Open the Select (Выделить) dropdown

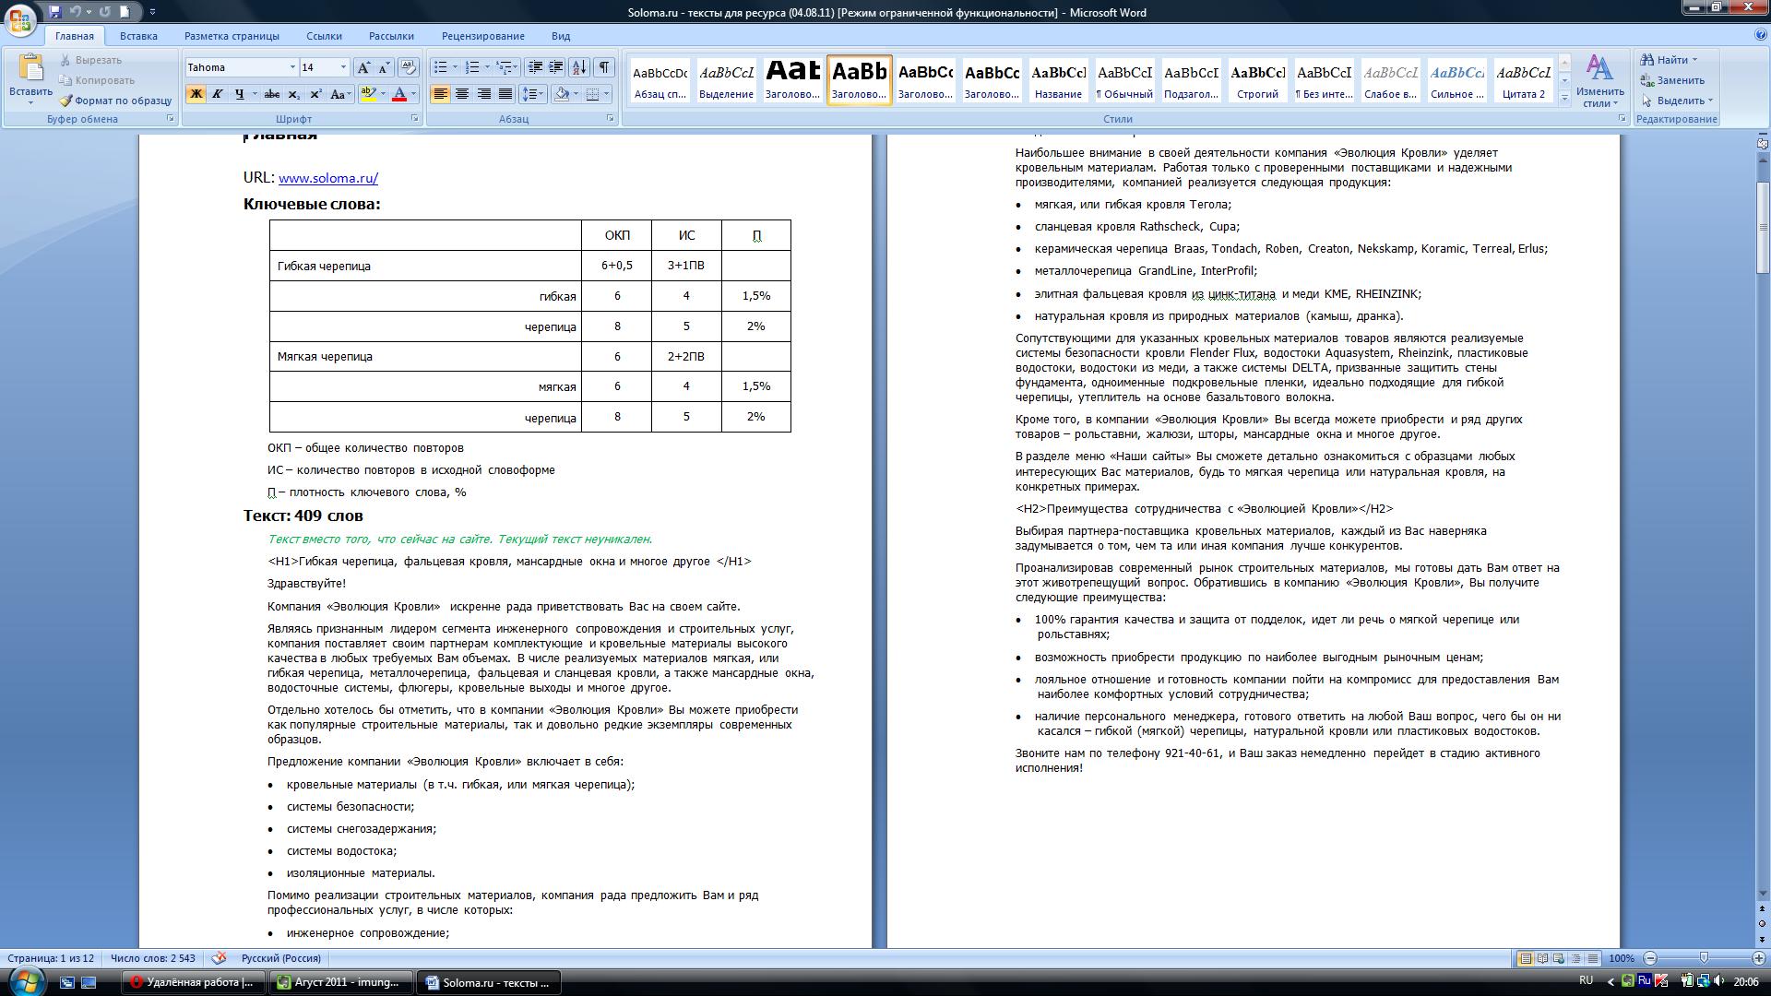tap(1678, 101)
